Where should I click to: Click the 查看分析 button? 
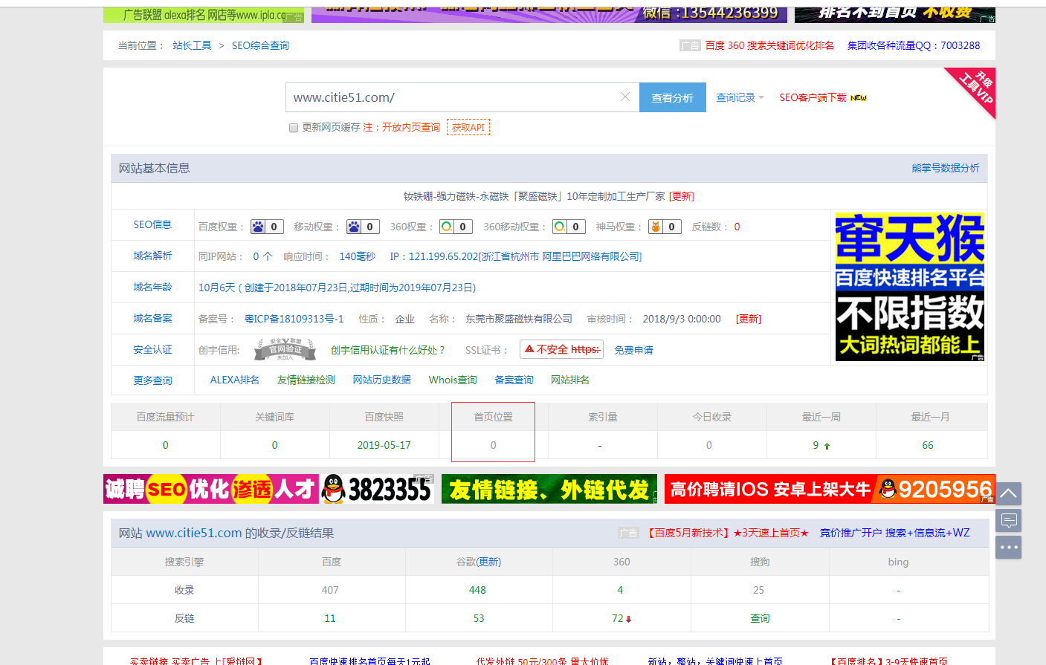coord(672,97)
